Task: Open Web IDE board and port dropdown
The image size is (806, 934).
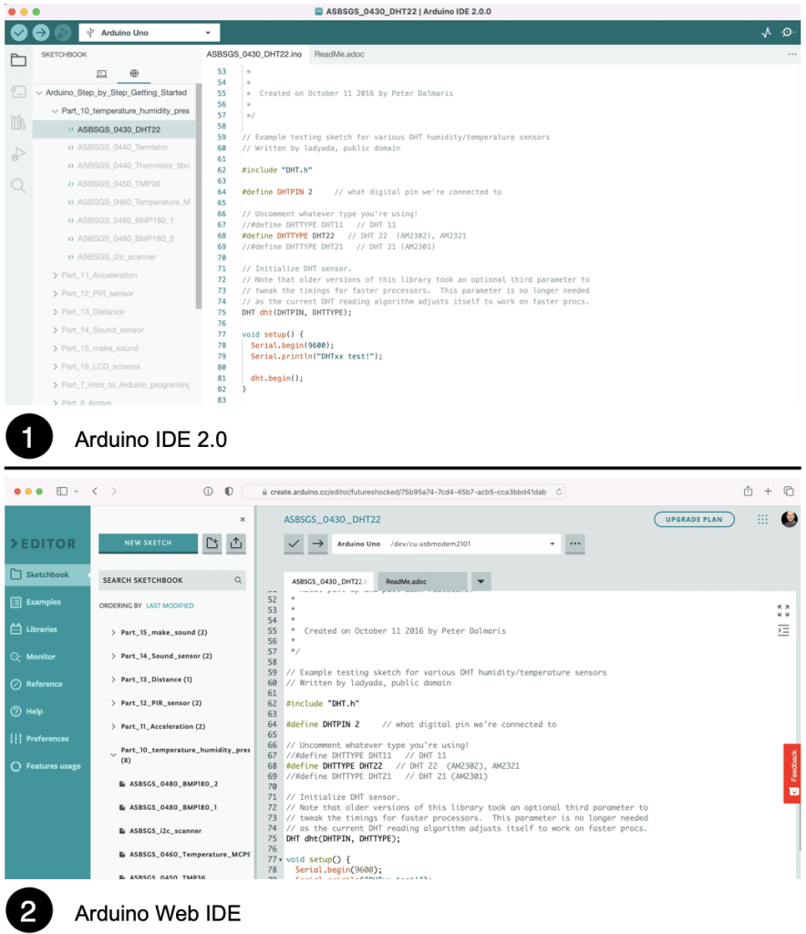Action: (447, 544)
